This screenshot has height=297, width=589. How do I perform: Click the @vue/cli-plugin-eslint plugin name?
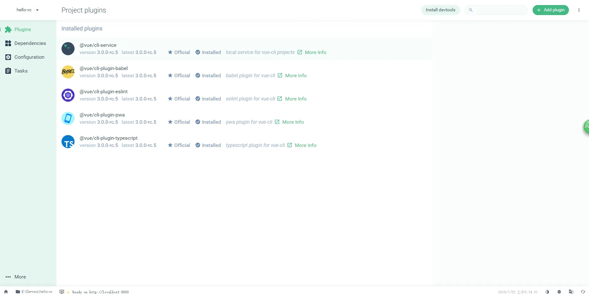[x=104, y=92]
